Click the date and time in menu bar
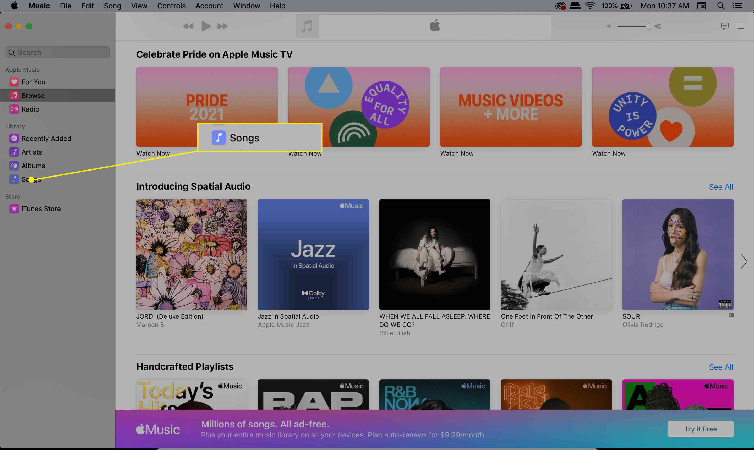754x450 pixels. (x=664, y=6)
